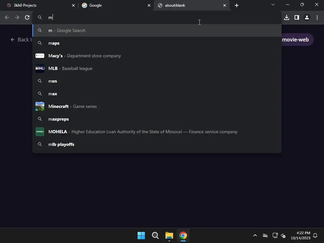This screenshot has height=243, width=324.
Task: Click the Chrome taskbar icon
Action: pos(183,235)
